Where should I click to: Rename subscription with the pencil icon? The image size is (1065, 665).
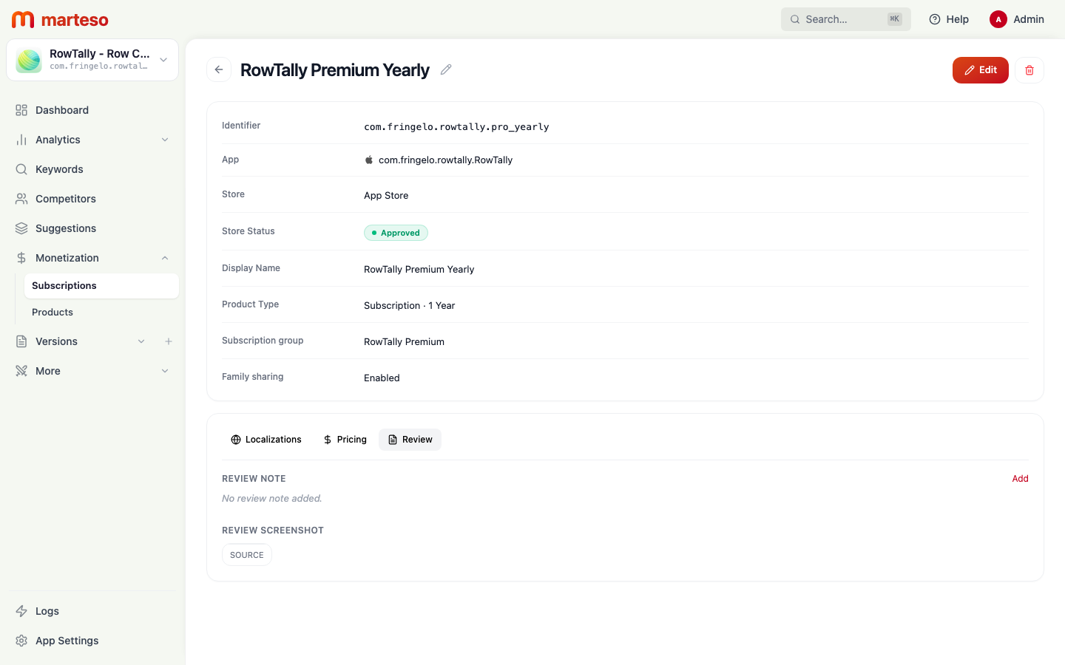click(446, 69)
